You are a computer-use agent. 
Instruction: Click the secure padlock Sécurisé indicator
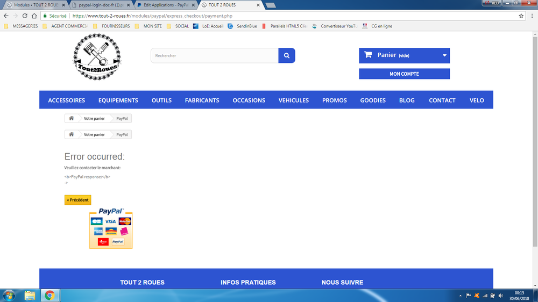[x=55, y=16]
